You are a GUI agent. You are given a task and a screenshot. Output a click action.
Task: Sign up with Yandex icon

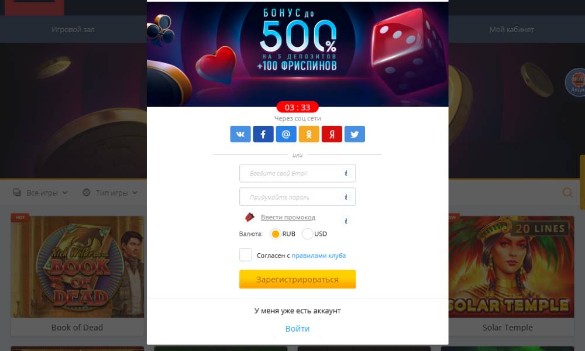click(x=332, y=134)
